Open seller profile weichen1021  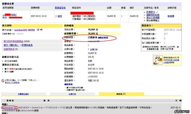(x=21, y=30)
